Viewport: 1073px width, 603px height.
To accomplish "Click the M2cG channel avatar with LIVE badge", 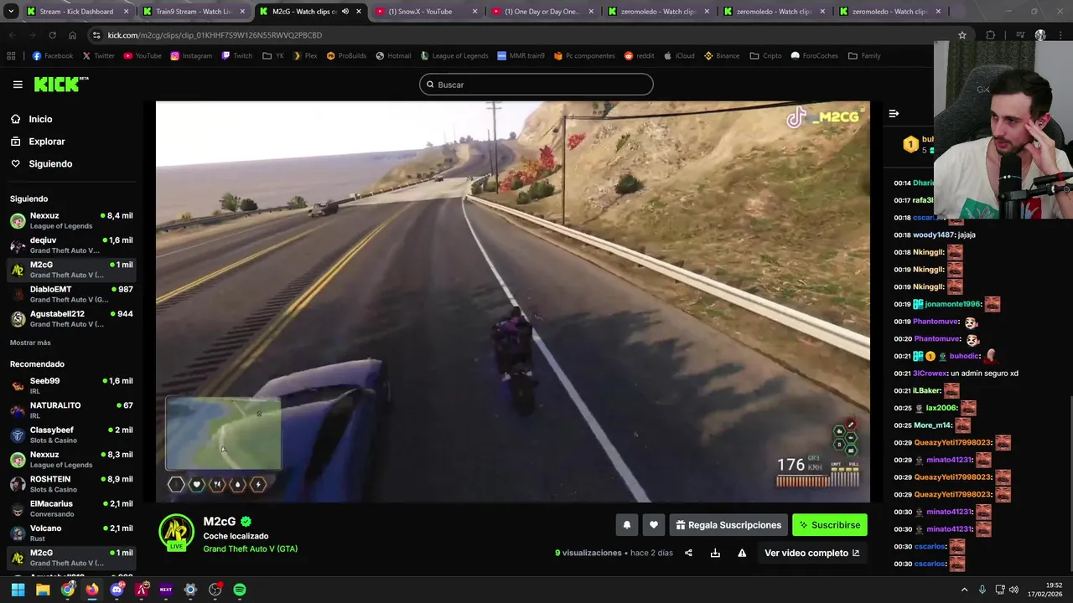I will (177, 533).
